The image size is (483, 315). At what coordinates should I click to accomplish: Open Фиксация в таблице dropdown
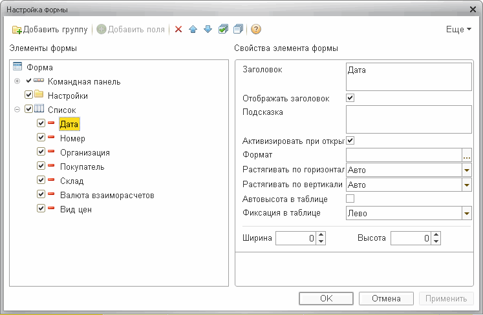tap(467, 213)
